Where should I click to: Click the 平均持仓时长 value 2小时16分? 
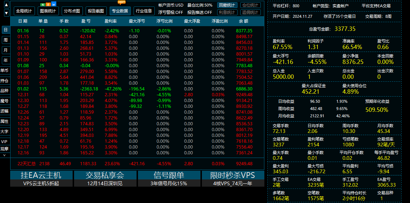(x=354, y=199)
